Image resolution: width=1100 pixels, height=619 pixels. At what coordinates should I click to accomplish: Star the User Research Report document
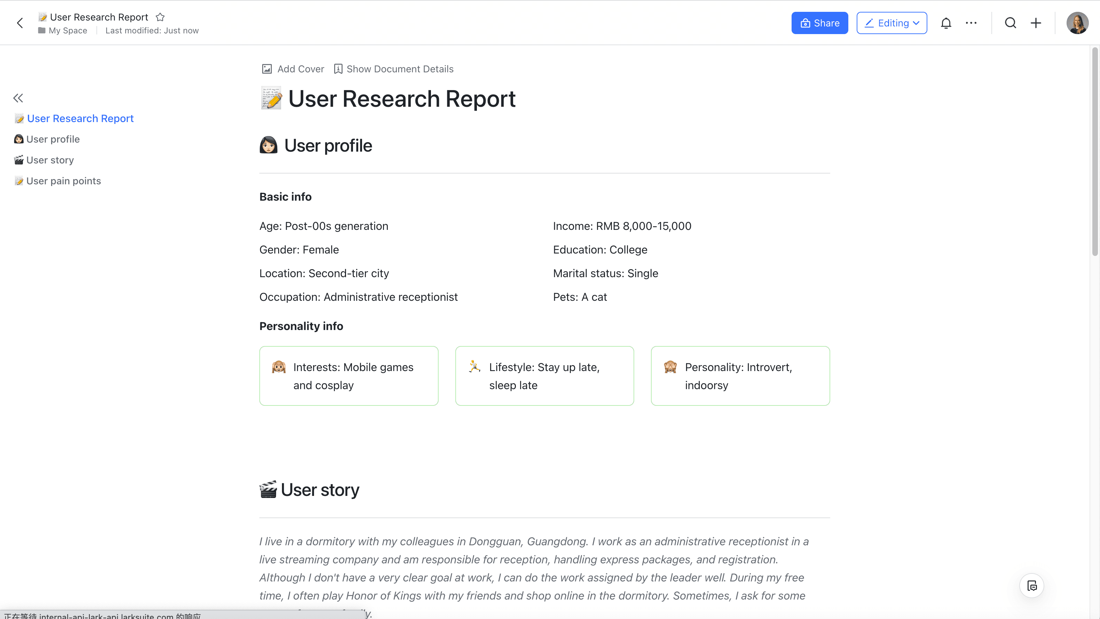[160, 17]
